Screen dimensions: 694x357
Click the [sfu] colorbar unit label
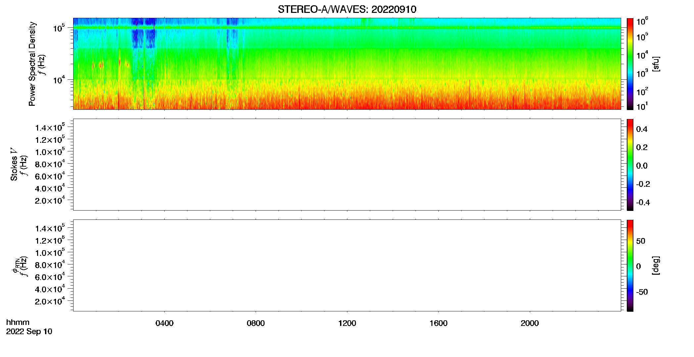656,64
